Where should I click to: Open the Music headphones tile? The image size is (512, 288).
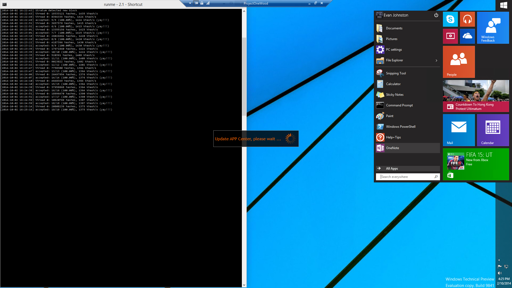point(467,19)
